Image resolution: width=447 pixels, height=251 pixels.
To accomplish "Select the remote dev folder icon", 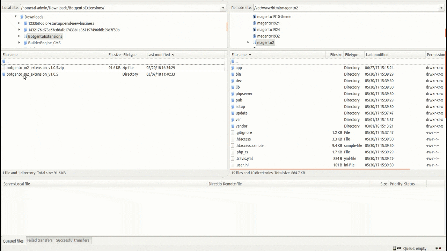I will click(x=233, y=81).
